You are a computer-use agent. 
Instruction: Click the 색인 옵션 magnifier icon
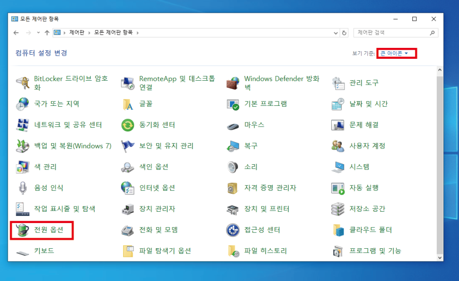coord(128,167)
